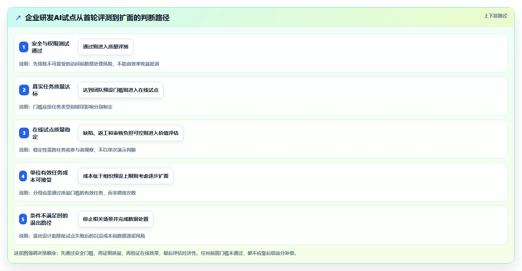Click the step 3 number badge

pos(23,133)
